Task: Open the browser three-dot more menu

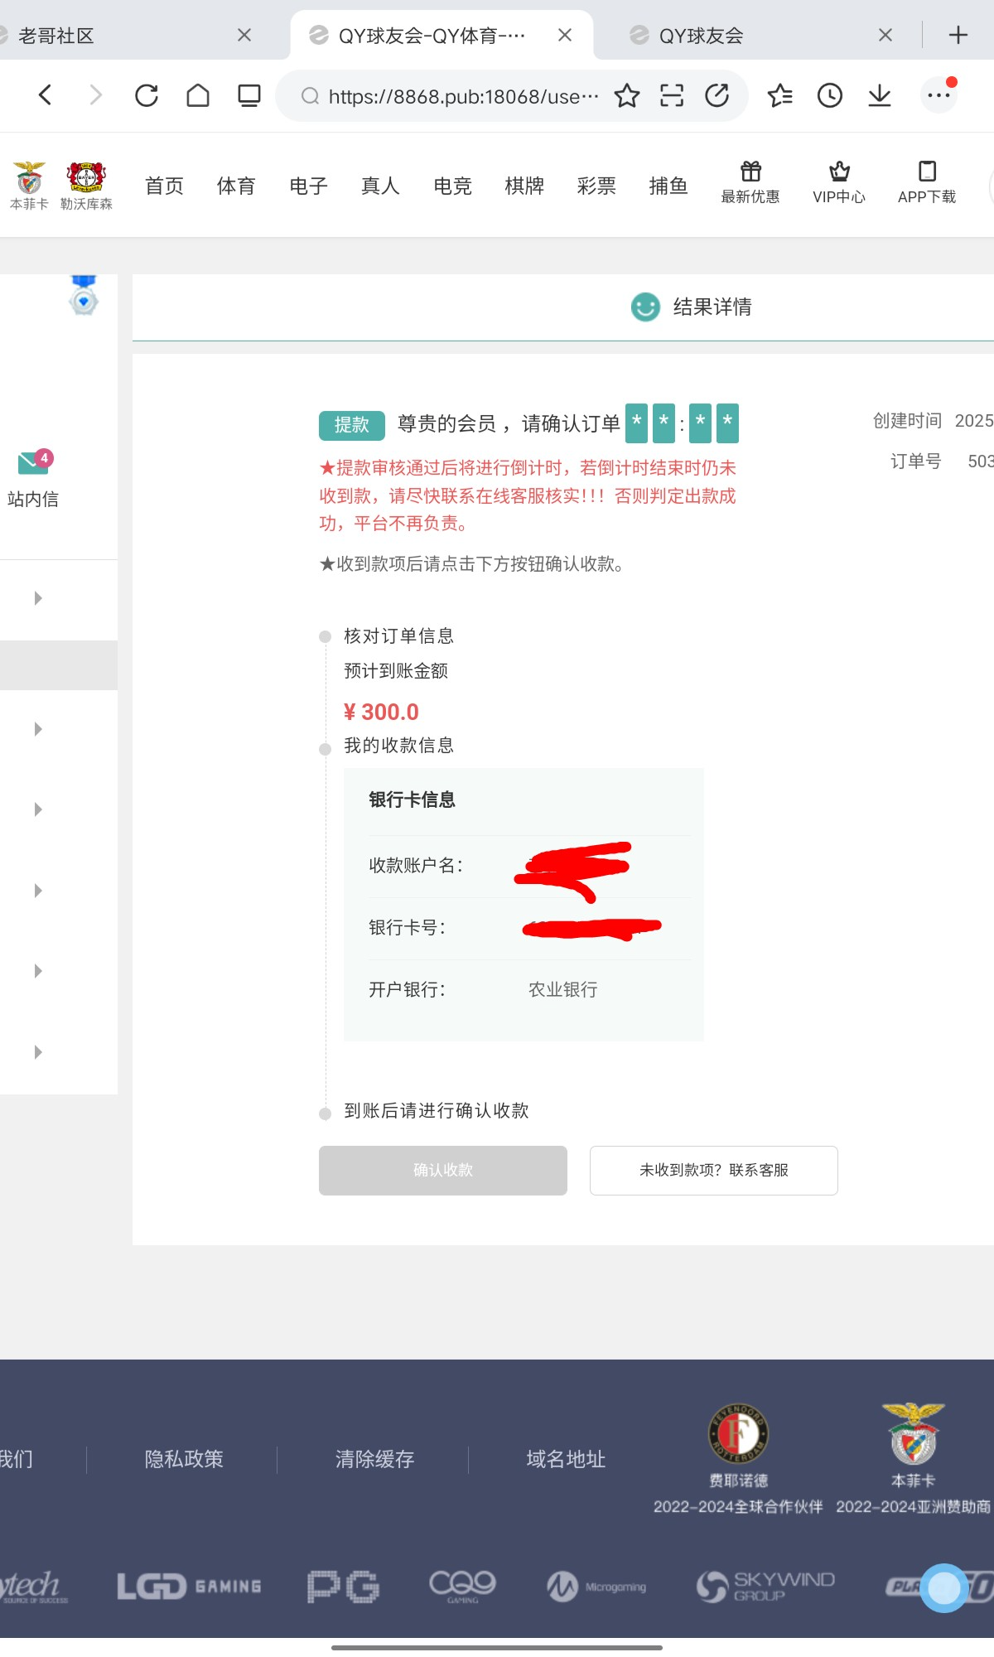Action: [x=939, y=96]
